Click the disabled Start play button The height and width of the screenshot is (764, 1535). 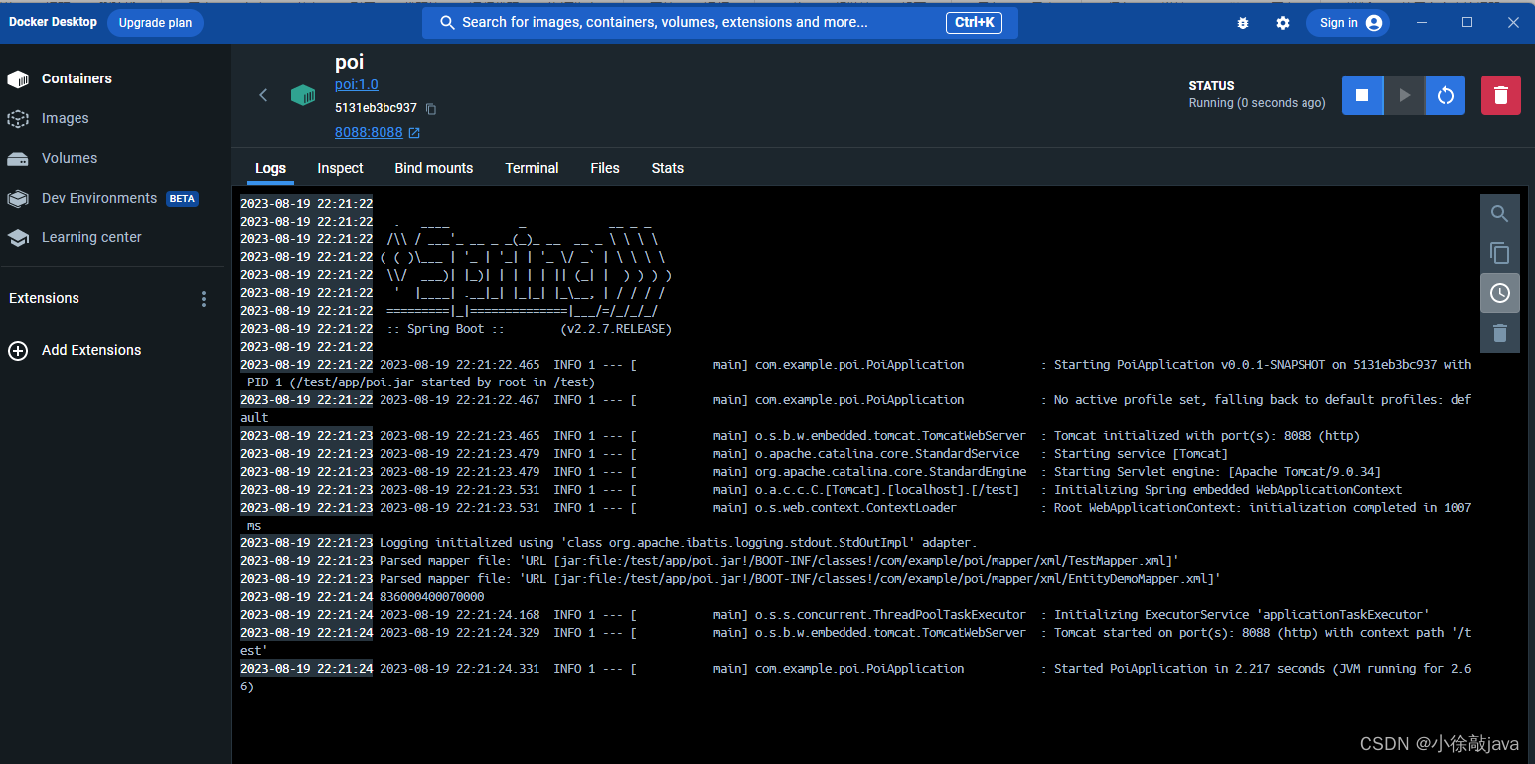[1404, 95]
